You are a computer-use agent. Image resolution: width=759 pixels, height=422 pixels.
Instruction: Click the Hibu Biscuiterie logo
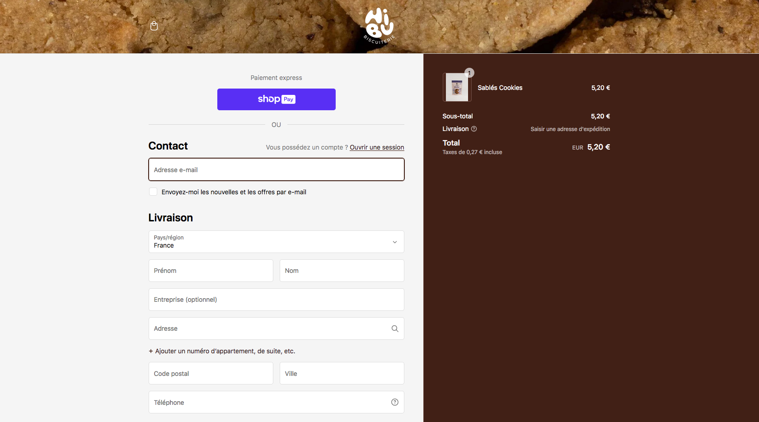[x=379, y=26]
